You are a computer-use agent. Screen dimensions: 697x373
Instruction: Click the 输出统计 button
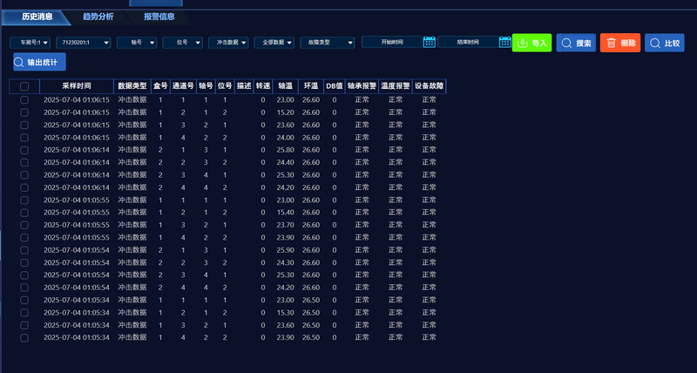click(x=39, y=62)
